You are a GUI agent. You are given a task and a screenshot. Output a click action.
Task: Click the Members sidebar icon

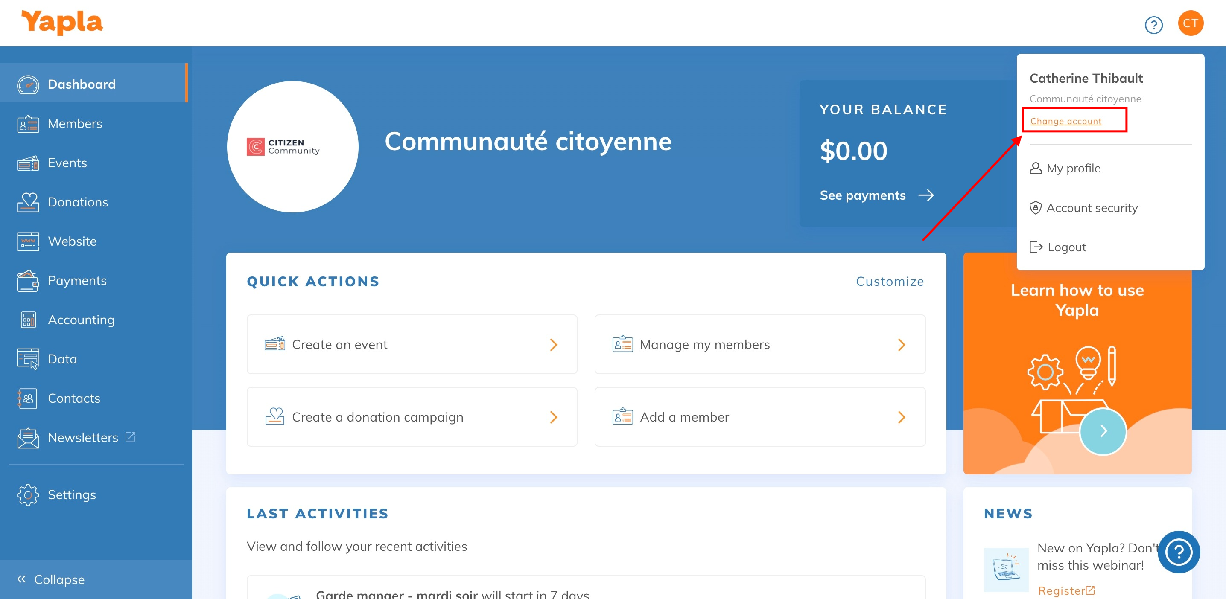tap(28, 124)
